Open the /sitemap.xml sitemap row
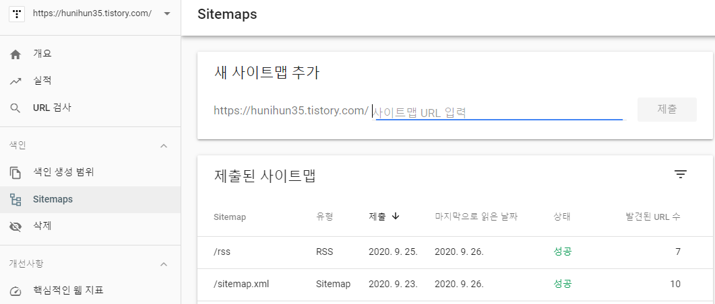715x304 pixels. [455, 284]
